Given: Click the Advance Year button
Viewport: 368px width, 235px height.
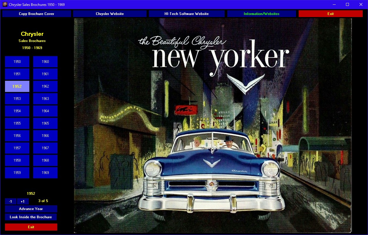Looking at the screenshot, I should click(x=31, y=209).
